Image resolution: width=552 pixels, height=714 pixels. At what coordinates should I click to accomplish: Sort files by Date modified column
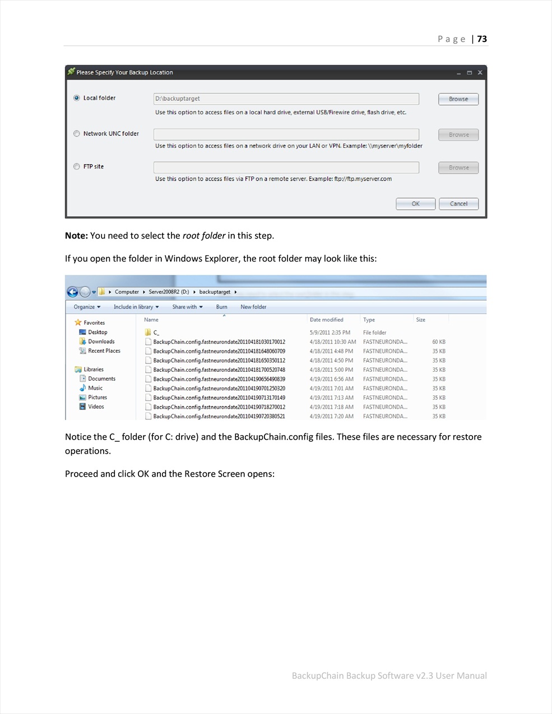click(326, 320)
